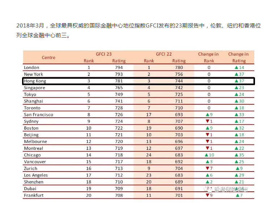This screenshot has height=204, width=272.
Task: Click Hong Kong's GFCI 23 rating "781"
Action: [x=119, y=81]
